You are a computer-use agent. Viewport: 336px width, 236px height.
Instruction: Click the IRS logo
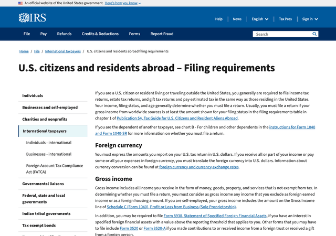click(x=33, y=18)
